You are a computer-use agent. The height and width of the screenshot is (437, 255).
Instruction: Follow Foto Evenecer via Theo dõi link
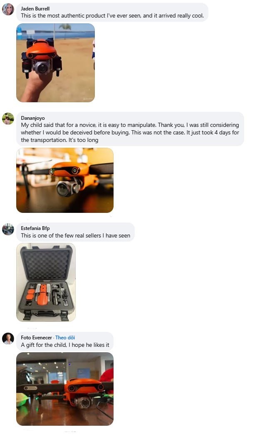tap(65, 338)
